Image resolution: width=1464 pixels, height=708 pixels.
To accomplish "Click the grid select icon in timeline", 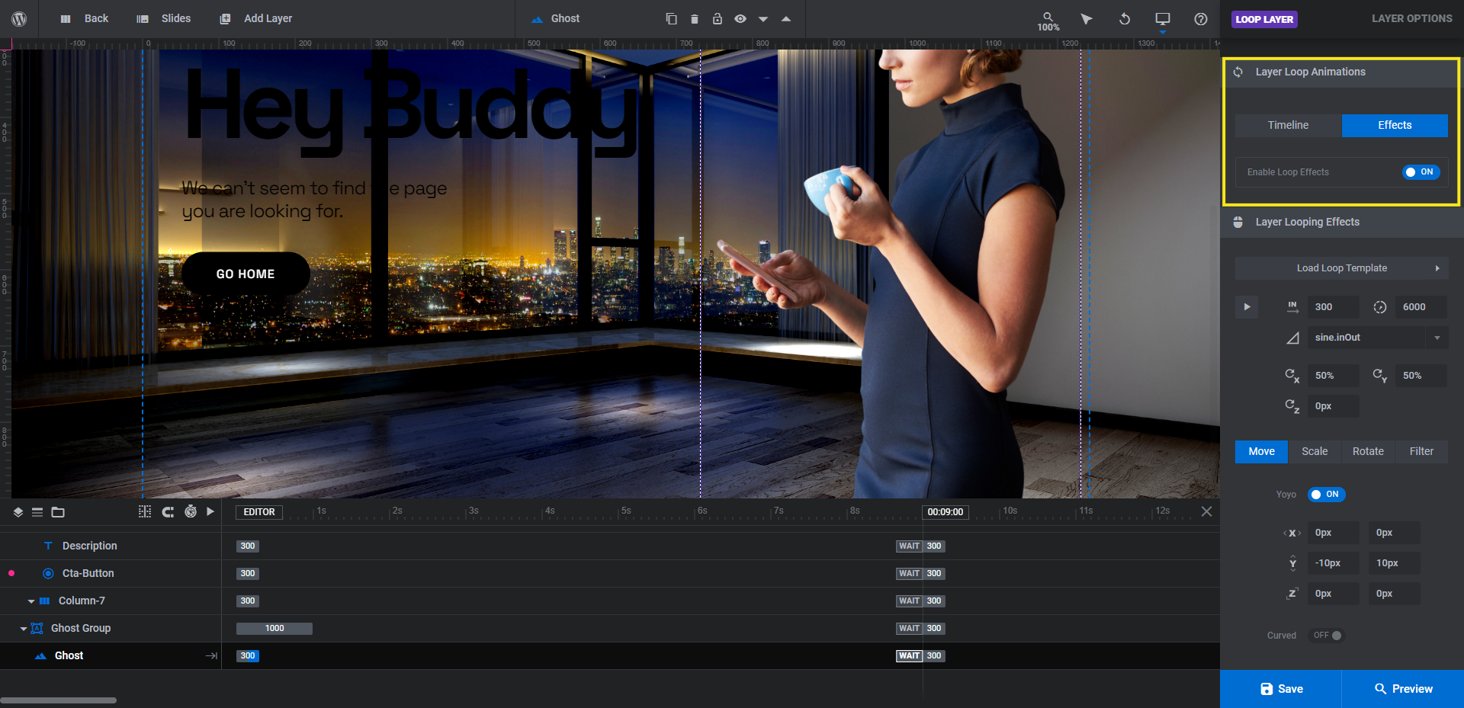I will (x=145, y=512).
